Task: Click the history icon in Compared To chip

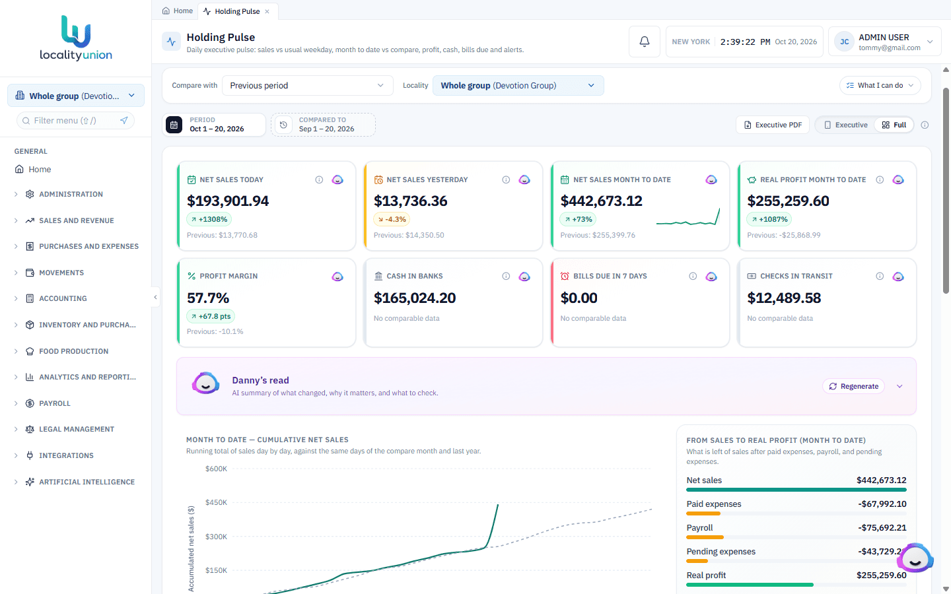Action: [x=283, y=125]
